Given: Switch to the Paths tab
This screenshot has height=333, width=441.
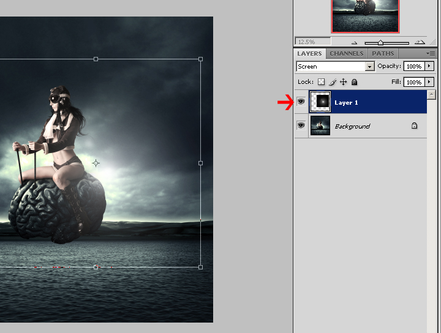Looking at the screenshot, I should (383, 54).
